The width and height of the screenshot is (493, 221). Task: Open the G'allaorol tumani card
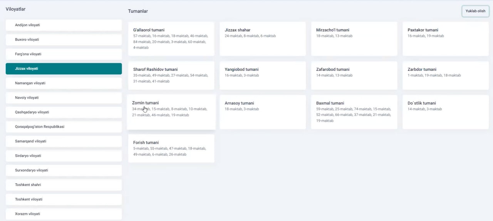[x=171, y=39]
